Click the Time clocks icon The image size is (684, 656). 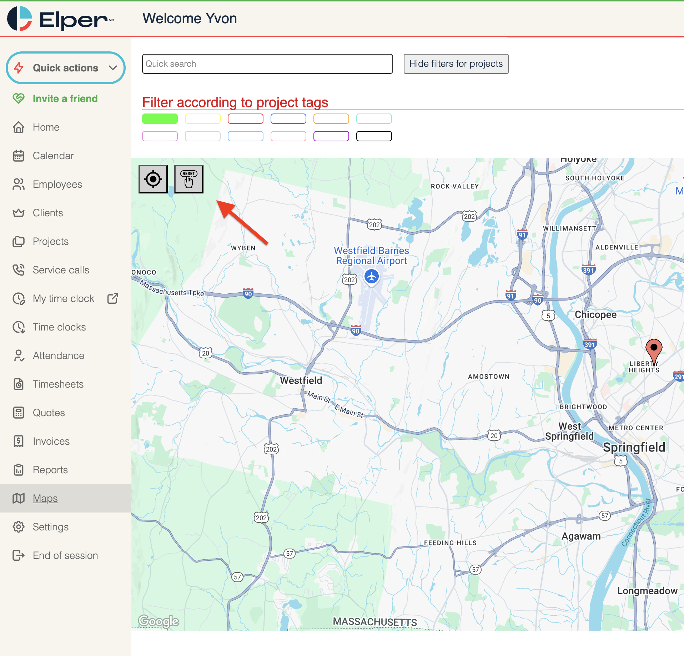[19, 327]
